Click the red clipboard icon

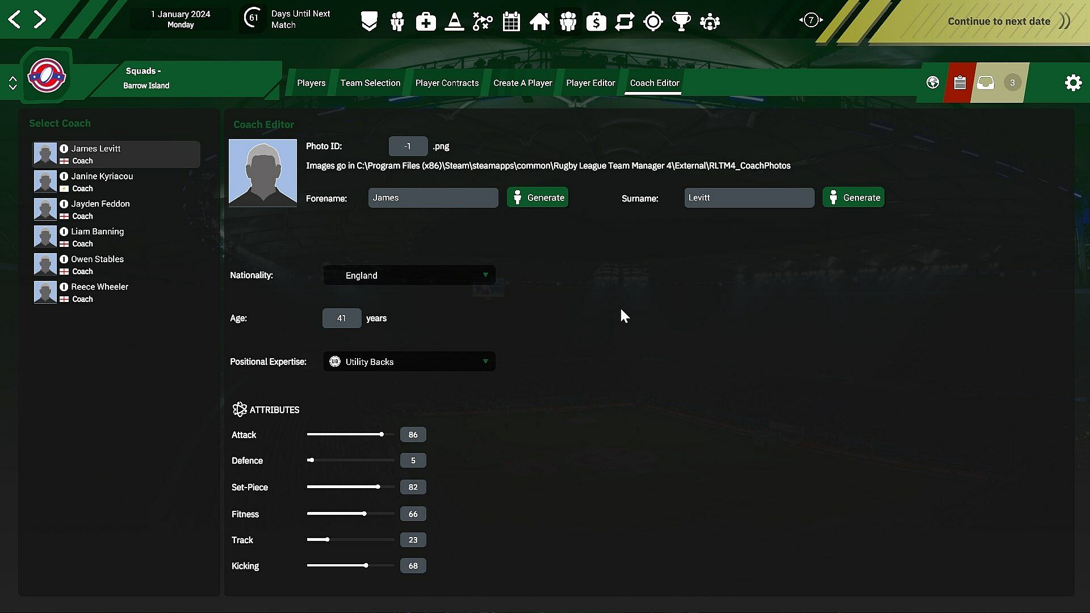click(959, 83)
